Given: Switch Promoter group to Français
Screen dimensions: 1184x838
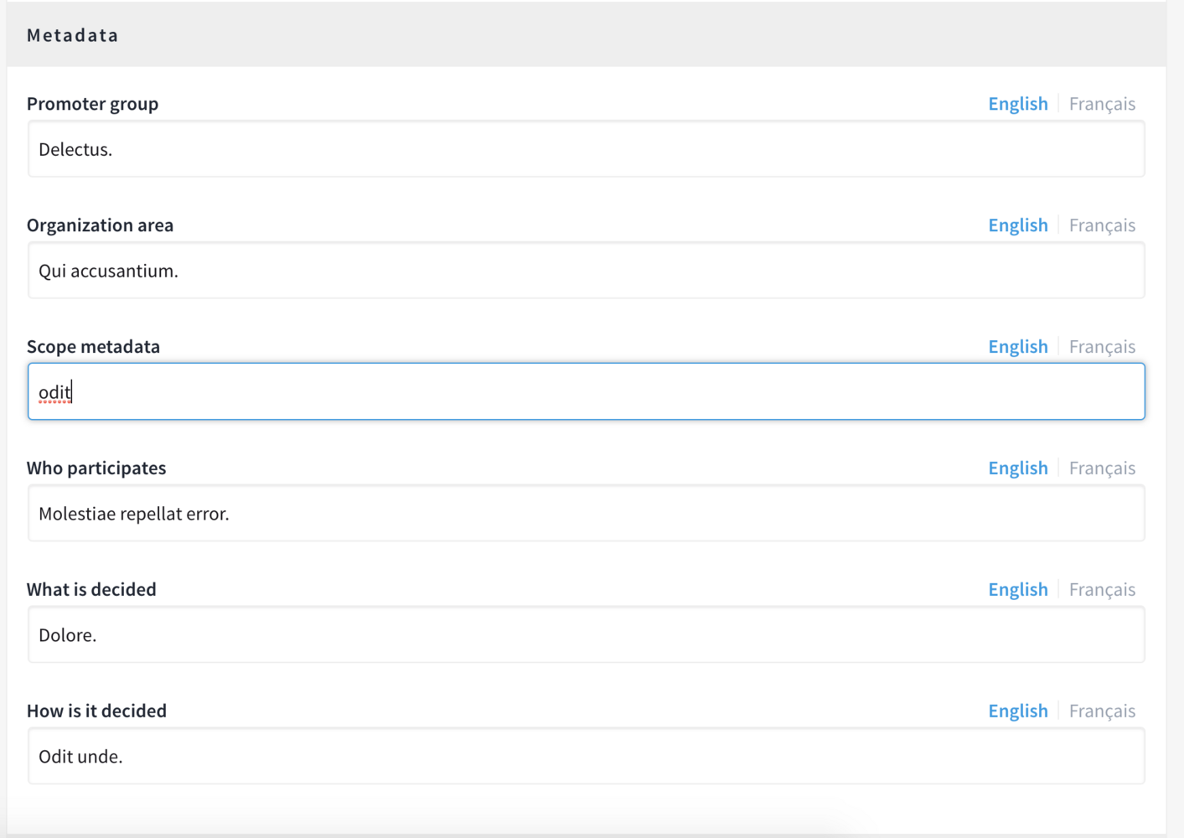Looking at the screenshot, I should coord(1101,104).
